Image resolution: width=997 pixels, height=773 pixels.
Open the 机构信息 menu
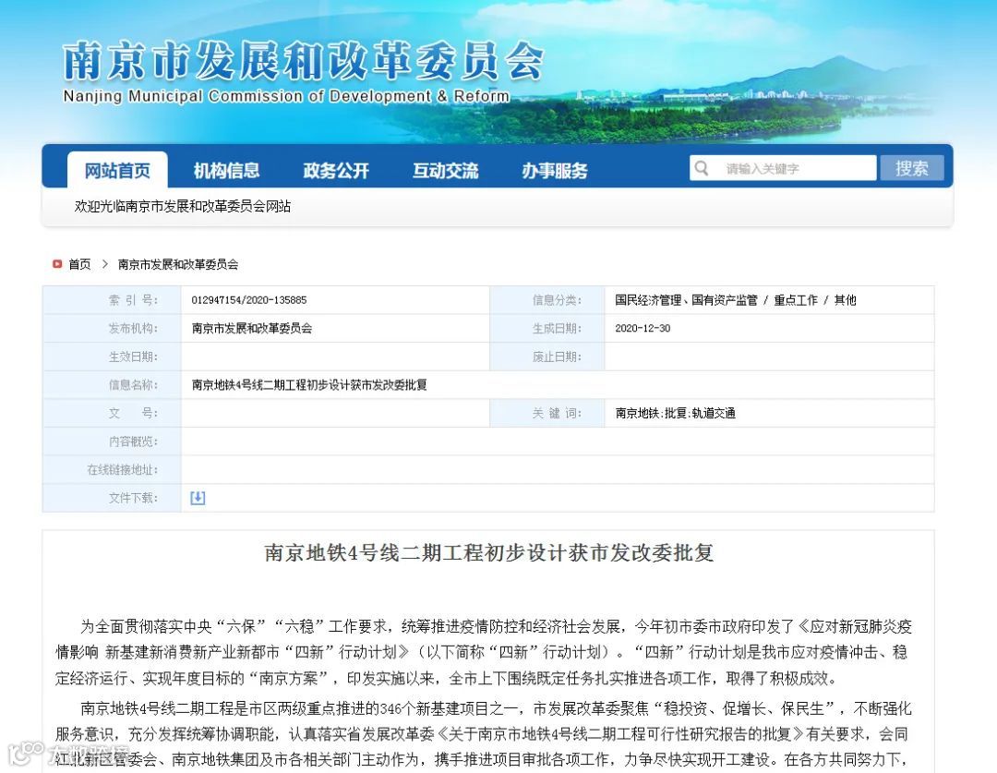pyautogui.click(x=226, y=170)
